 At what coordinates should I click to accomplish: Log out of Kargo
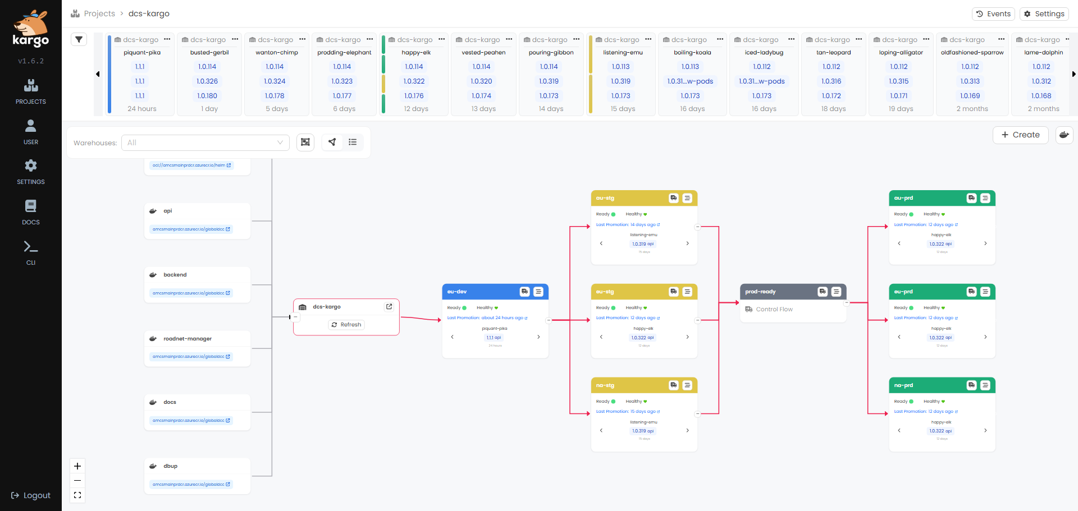pyautogui.click(x=31, y=495)
